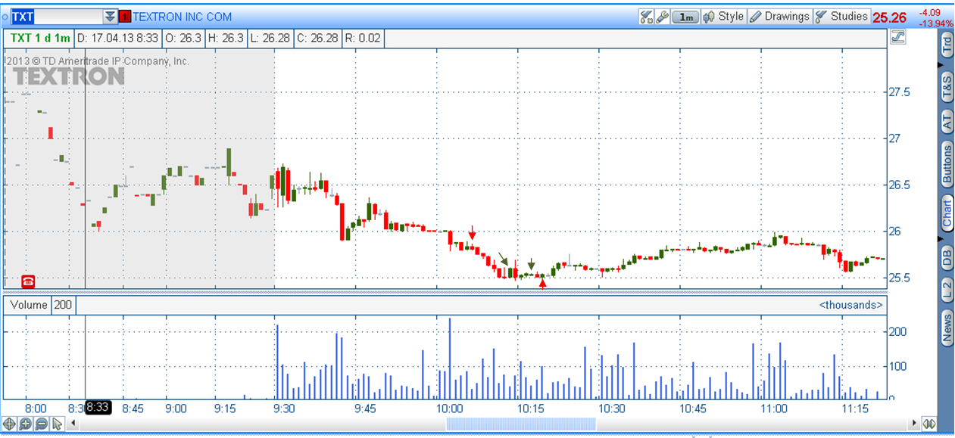Screen dimensions: 955x438
Task: Click the zoom in magnifier icon
Action: click(26, 424)
